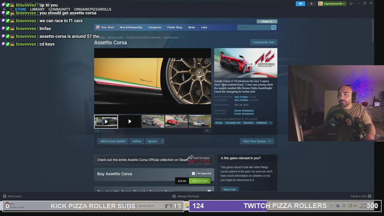Click the plus icon after tags
This screenshot has width=384, height=216.
coord(271,123)
